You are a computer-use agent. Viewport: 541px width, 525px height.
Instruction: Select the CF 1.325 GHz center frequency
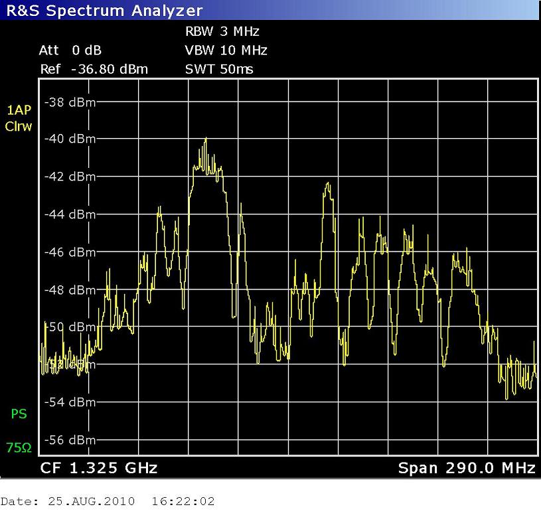coord(99,469)
